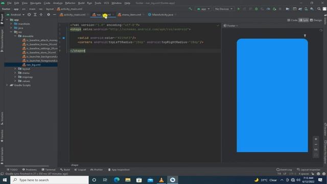Open the TODO tool window

pos(12,170)
